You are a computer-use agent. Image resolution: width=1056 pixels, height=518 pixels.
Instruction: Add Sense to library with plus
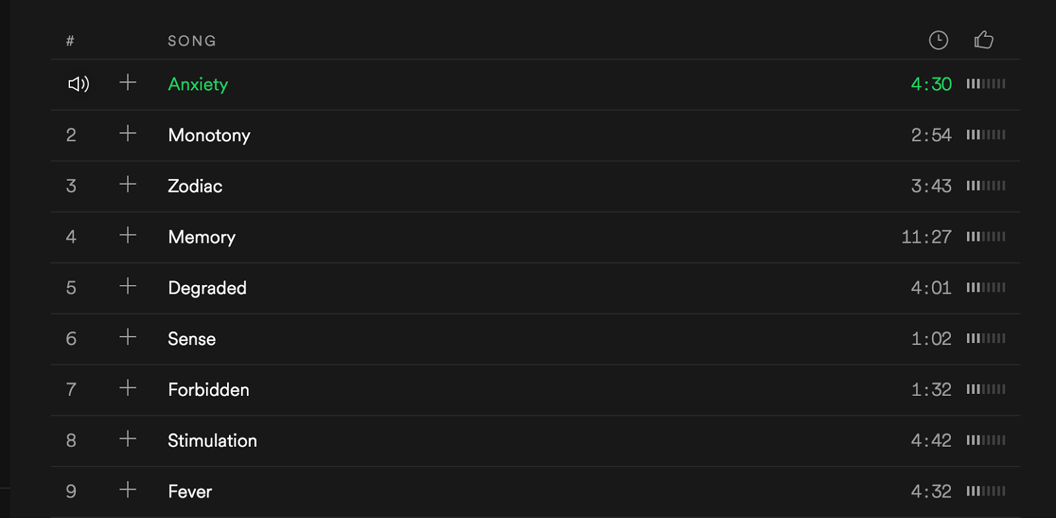pos(128,337)
